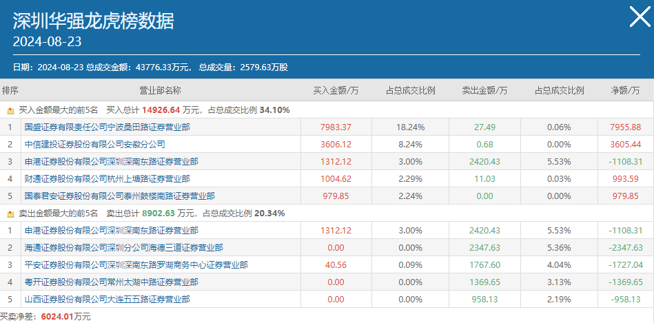Select the buy amount 3606.12

(x=336, y=145)
